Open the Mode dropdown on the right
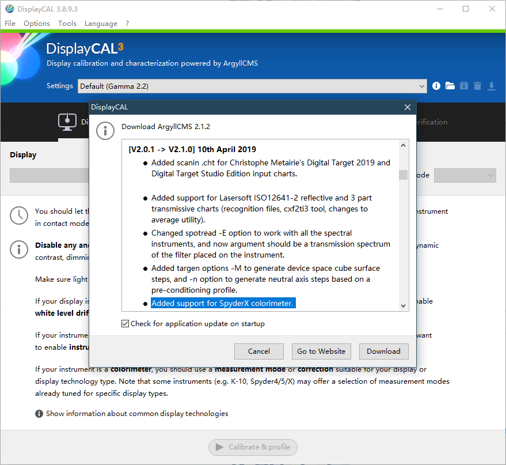Viewport: 506px width, 465px height. [x=465, y=175]
